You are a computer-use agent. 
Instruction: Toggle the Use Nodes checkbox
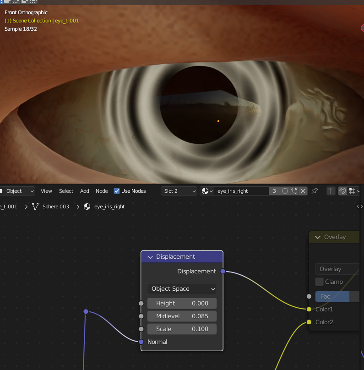(x=117, y=191)
